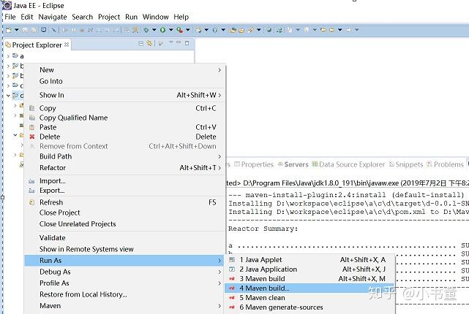The height and width of the screenshot is (314, 469).
Task: Click the Open Type toolbar icon
Action: click(x=233, y=30)
